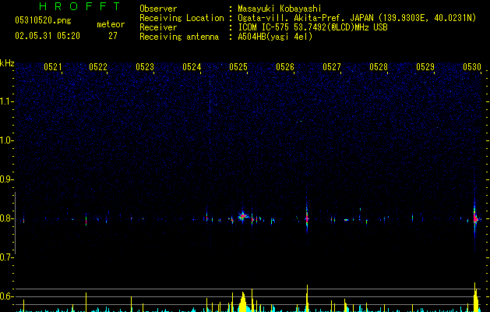Click the tall meteor echo between 0526 and 0527
This screenshot has height=312, width=490.
click(307, 218)
